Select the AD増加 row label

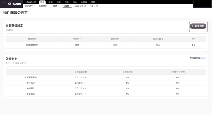31,88
